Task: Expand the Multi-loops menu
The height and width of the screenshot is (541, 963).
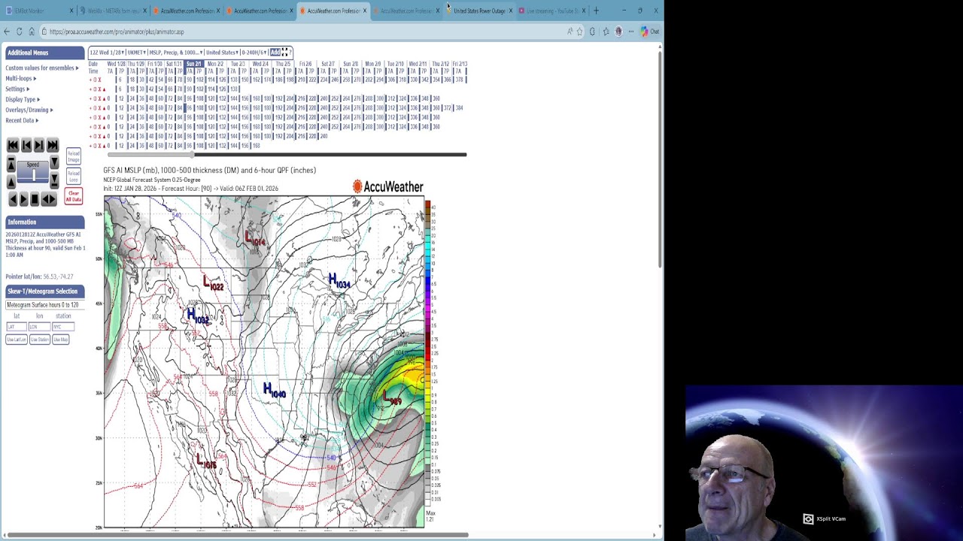Action: [x=21, y=78]
